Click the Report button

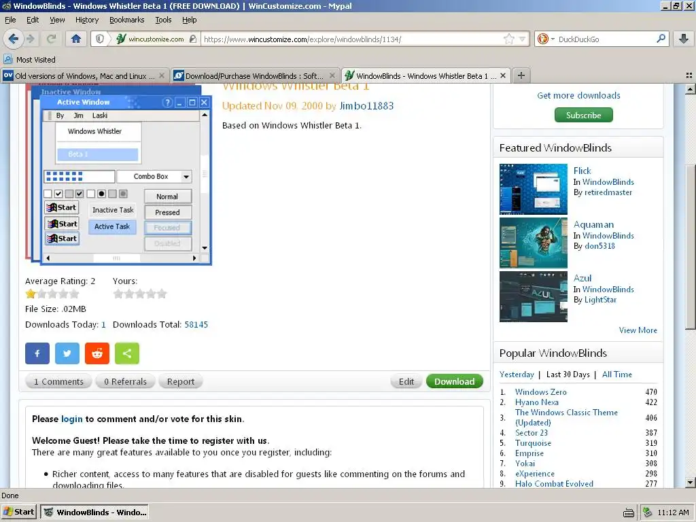click(181, 381)
